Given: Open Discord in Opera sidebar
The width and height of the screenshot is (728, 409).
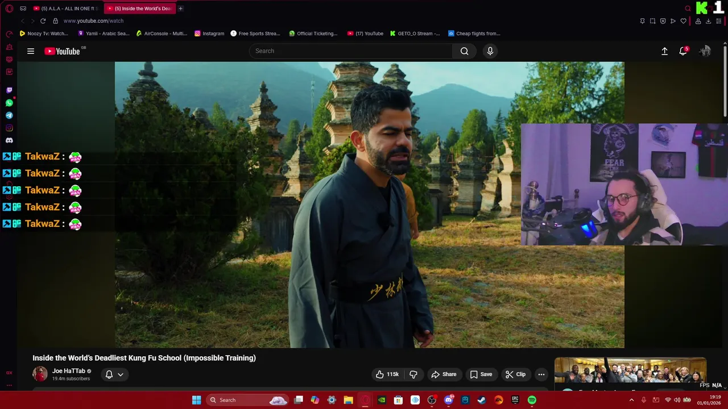Looking at the screenshot, I should pyautogui.click(x=9, y=140).
